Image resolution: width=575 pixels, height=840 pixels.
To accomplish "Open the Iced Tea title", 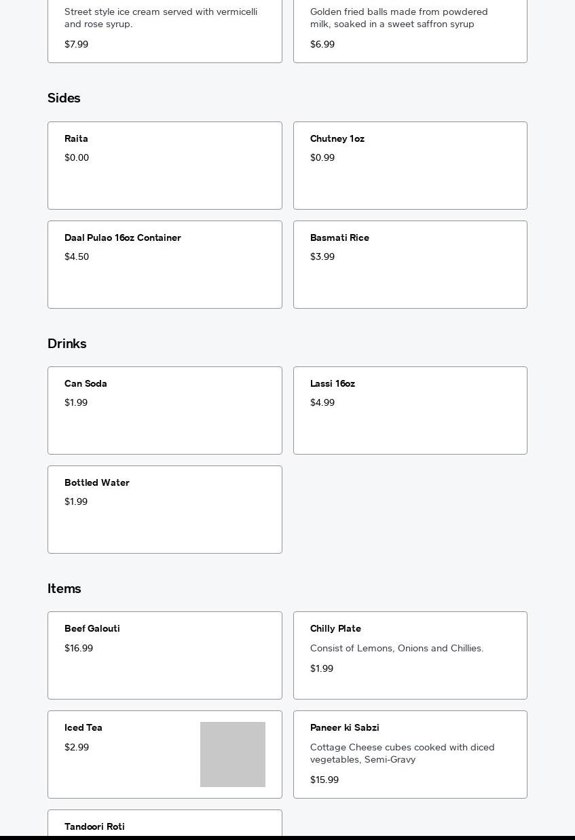I will click(x=84, y=727).
